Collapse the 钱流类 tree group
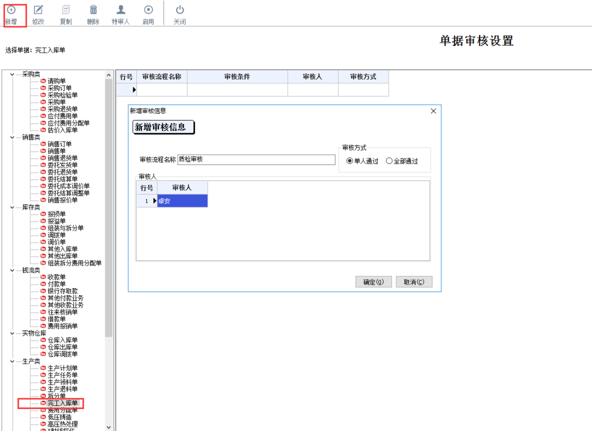 click(x=13, y=270)
